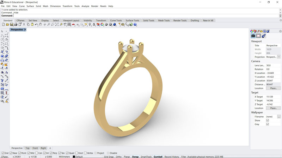Click the Help question mark icon
282x158 pixels.
tap(135, 25)
